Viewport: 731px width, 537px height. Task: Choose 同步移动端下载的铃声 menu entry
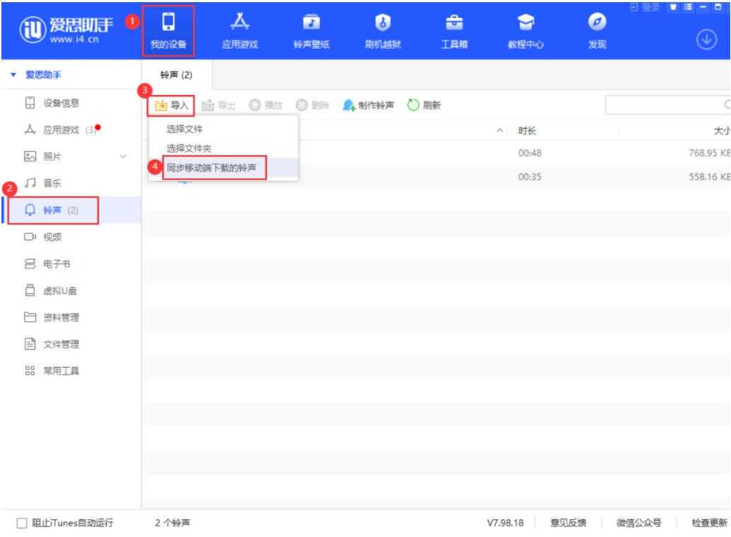coord(212,168)
